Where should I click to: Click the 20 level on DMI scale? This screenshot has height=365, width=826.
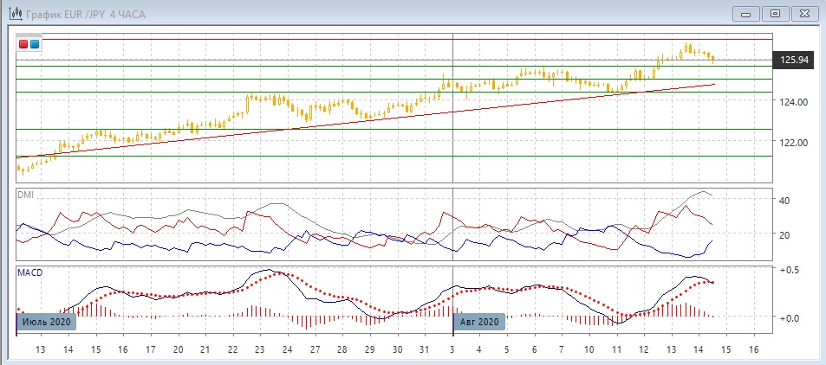click(x=784, y=234)
